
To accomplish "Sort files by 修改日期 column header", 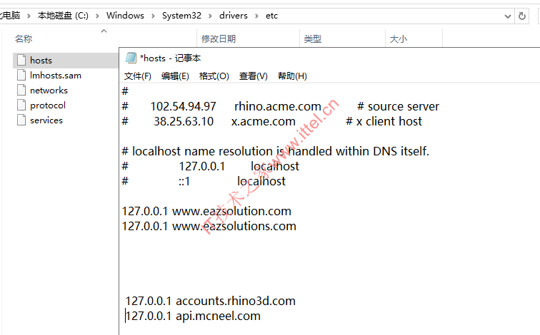I will pyautogui.click(x=219, y=38).
